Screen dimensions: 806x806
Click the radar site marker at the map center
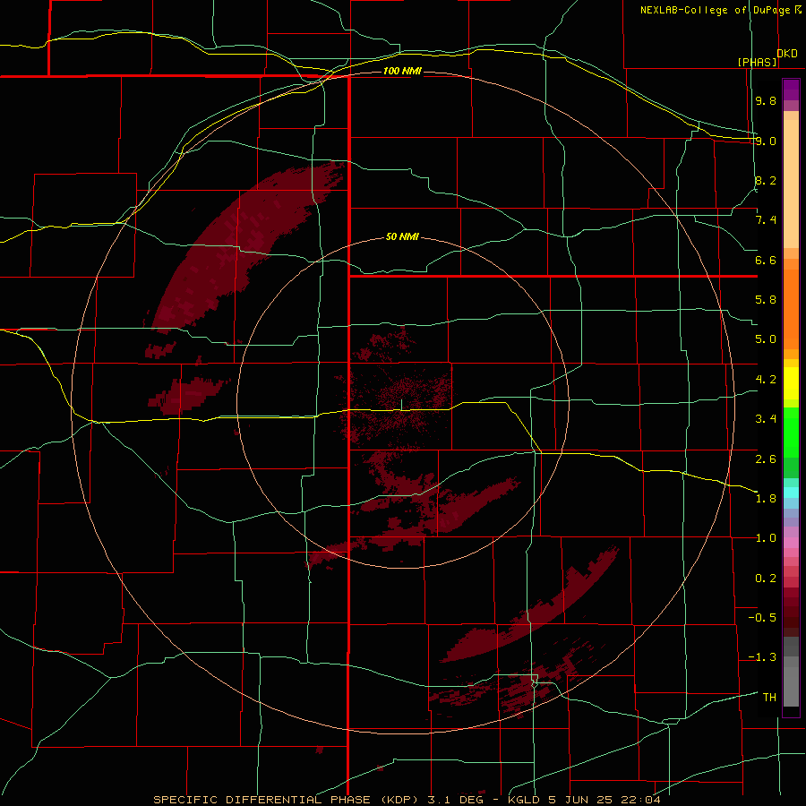pos(401,405)
